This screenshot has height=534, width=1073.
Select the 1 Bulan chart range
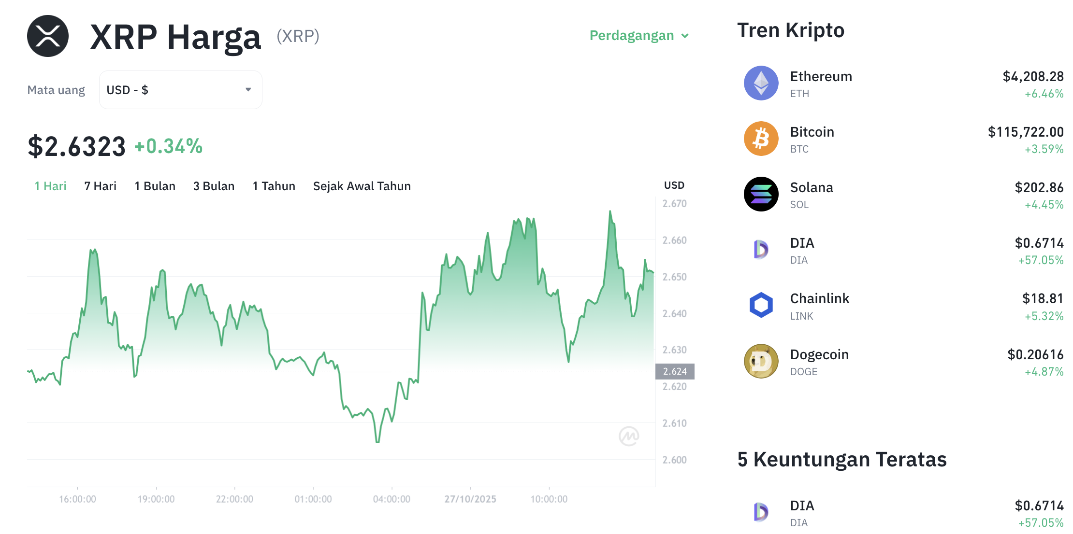[x=155, y=186]
